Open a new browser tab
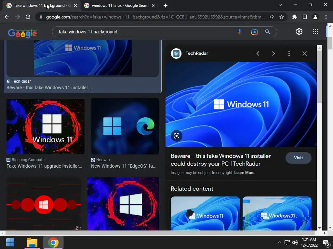Viewport: 333px width, 249px height. pyautogui.click(x=166, y=6)
